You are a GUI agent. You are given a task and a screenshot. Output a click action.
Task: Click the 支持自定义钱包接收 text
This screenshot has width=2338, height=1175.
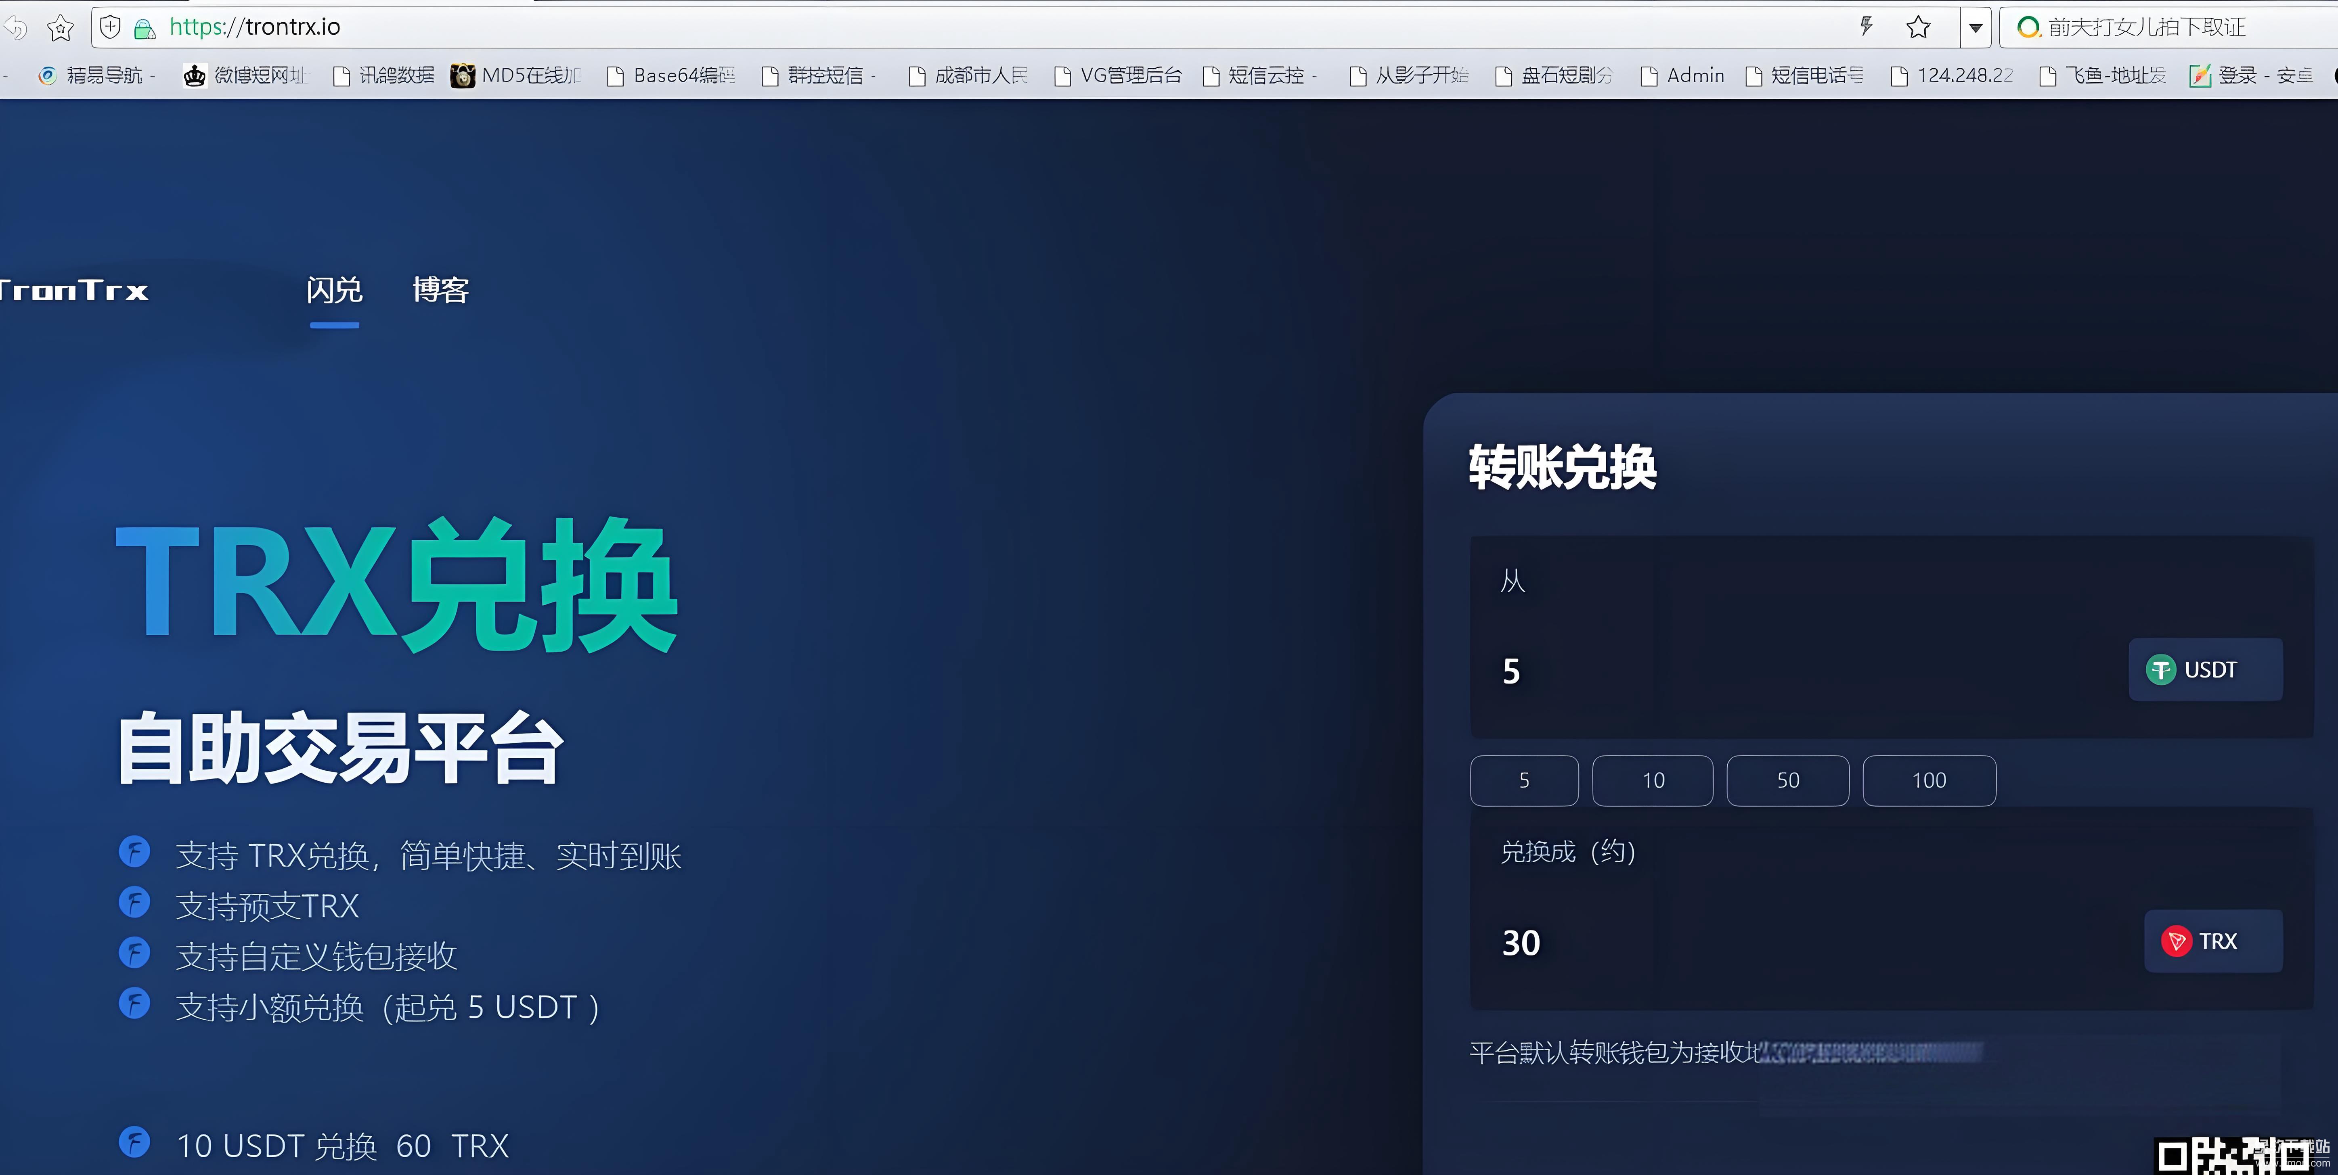pyautogui.click(x=316, y=956)
